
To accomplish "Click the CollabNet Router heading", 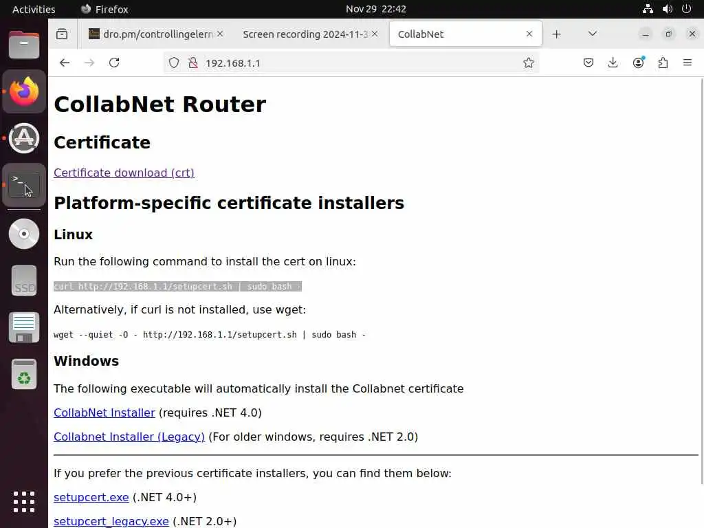I will coord(159,104).
